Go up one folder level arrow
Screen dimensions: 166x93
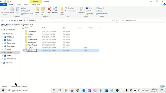tap(12, 21)
